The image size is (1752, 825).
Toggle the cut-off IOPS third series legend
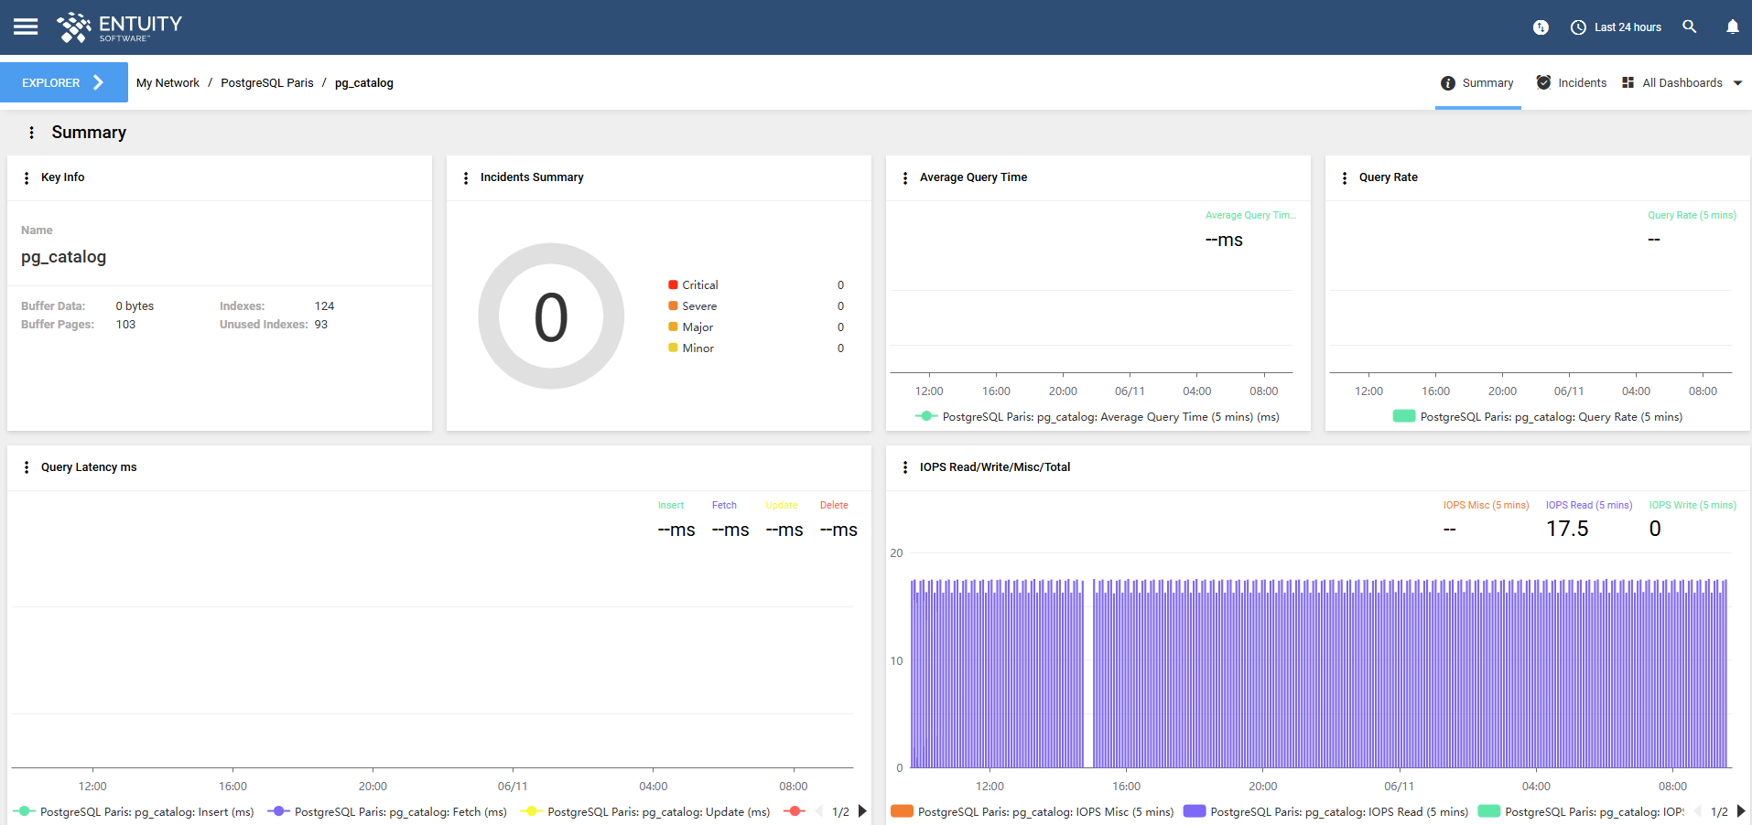pyautogui.click(x=1582, y=811)
